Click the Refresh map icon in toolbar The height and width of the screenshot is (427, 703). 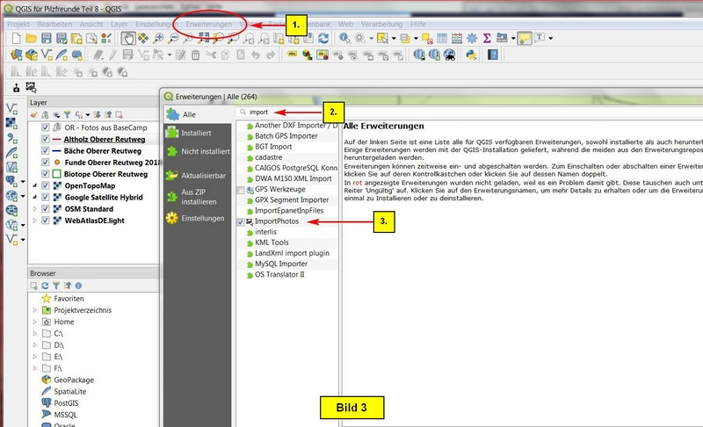click(323, 39)
